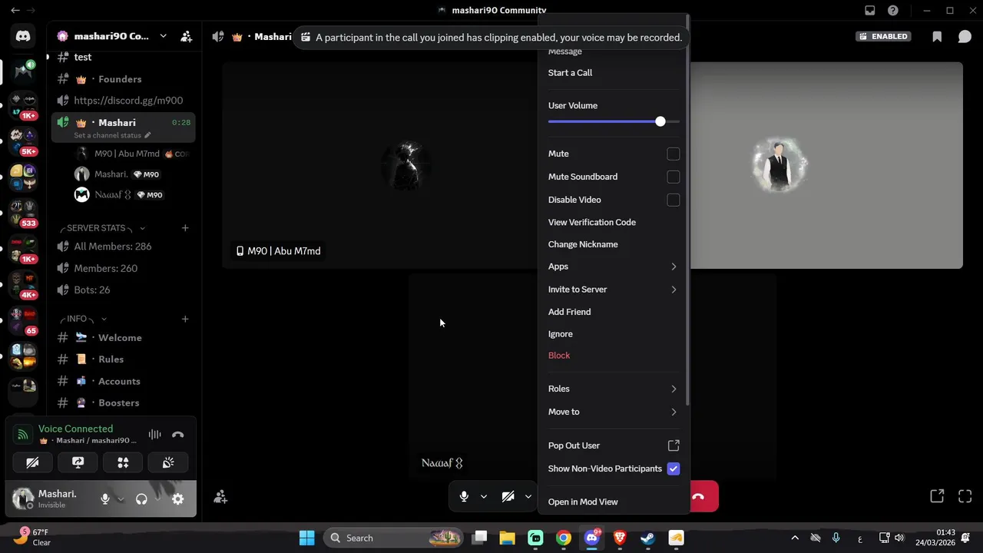Viewport: 983px width, 553px height.
Task: Open camera options arrow in call controls
Action: 528,497
